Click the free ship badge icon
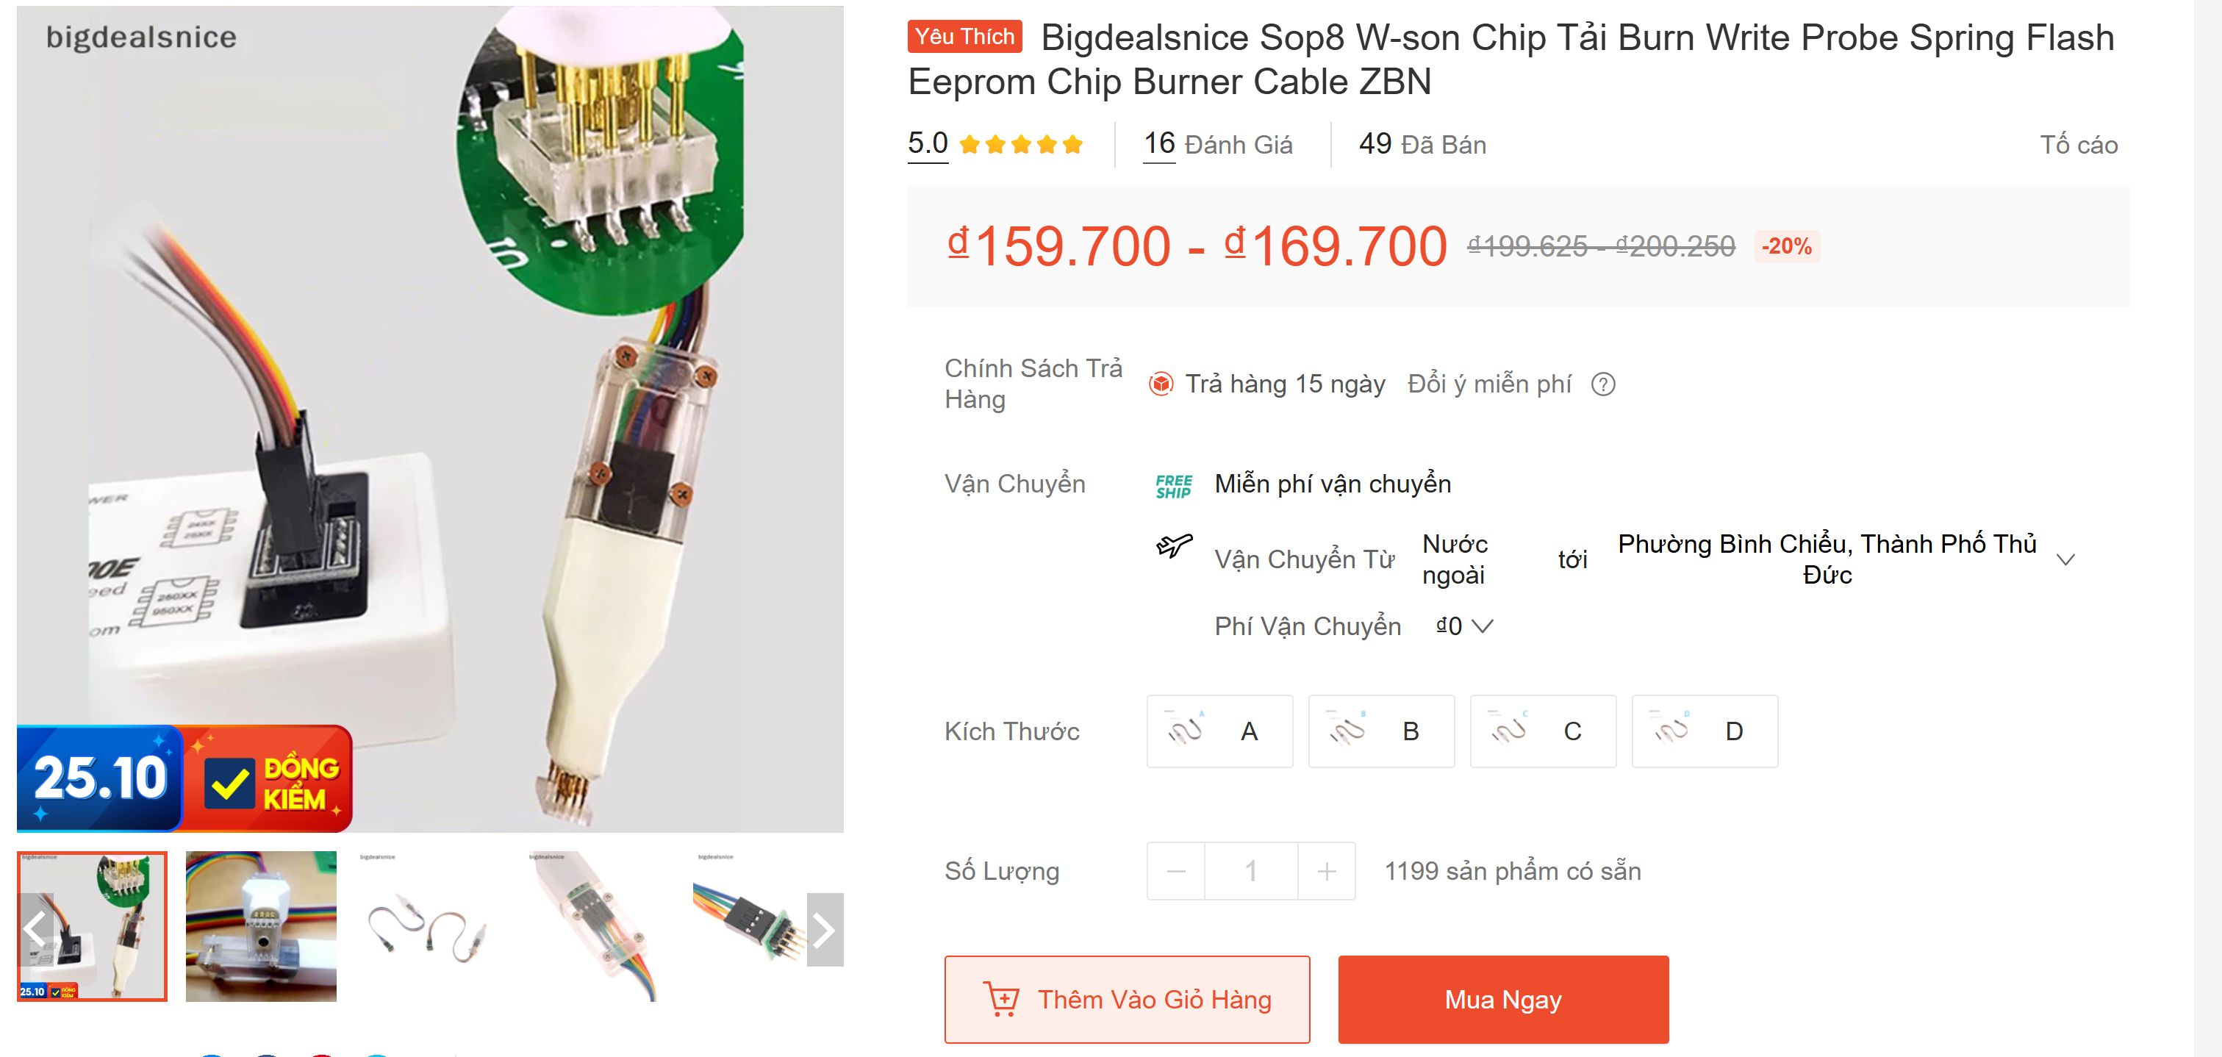This screenshot has height=1057, width=2222. pos(1173,486)
